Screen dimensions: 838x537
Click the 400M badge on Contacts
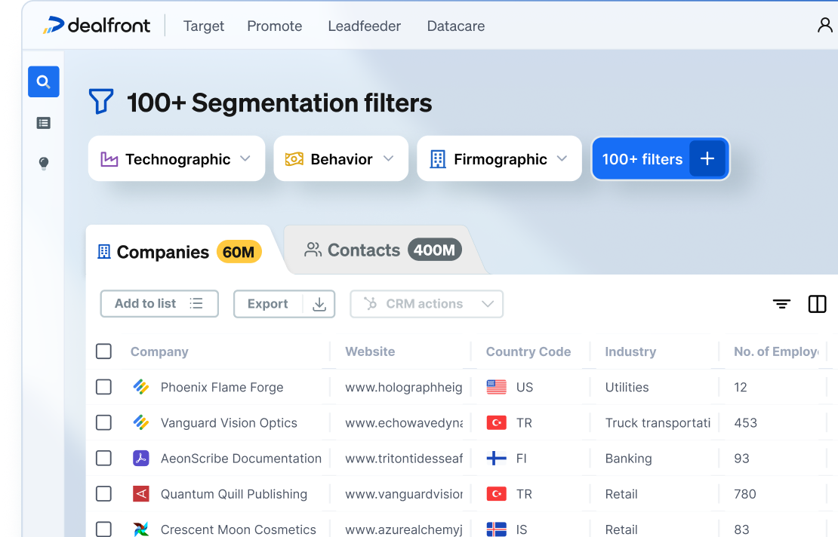coord(435,250)
